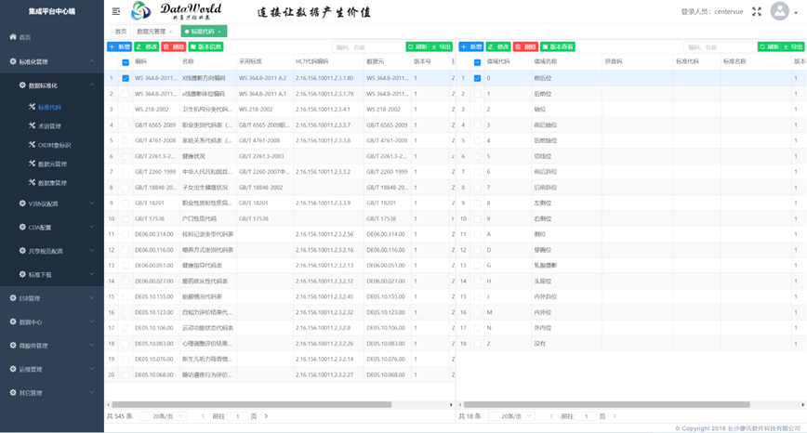Check the 后前位 row checkbox in right table
This screenshot has height=433, width=807.
477,94
